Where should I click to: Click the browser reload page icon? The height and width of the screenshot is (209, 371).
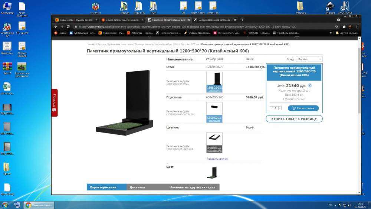coord(68,27)
